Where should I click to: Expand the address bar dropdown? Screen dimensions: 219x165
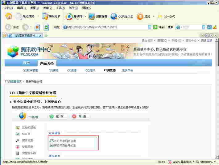coord(150,27)
